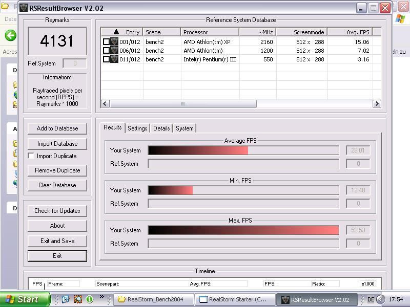Toggle the Import Duplicate checkbox
This screenshot has width=410, height=307.
click(31, 156)
